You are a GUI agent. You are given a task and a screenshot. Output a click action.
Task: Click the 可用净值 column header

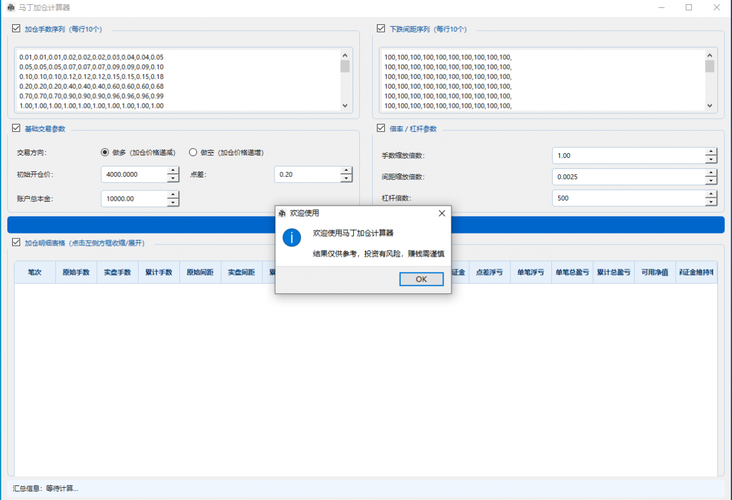(655, 273)
